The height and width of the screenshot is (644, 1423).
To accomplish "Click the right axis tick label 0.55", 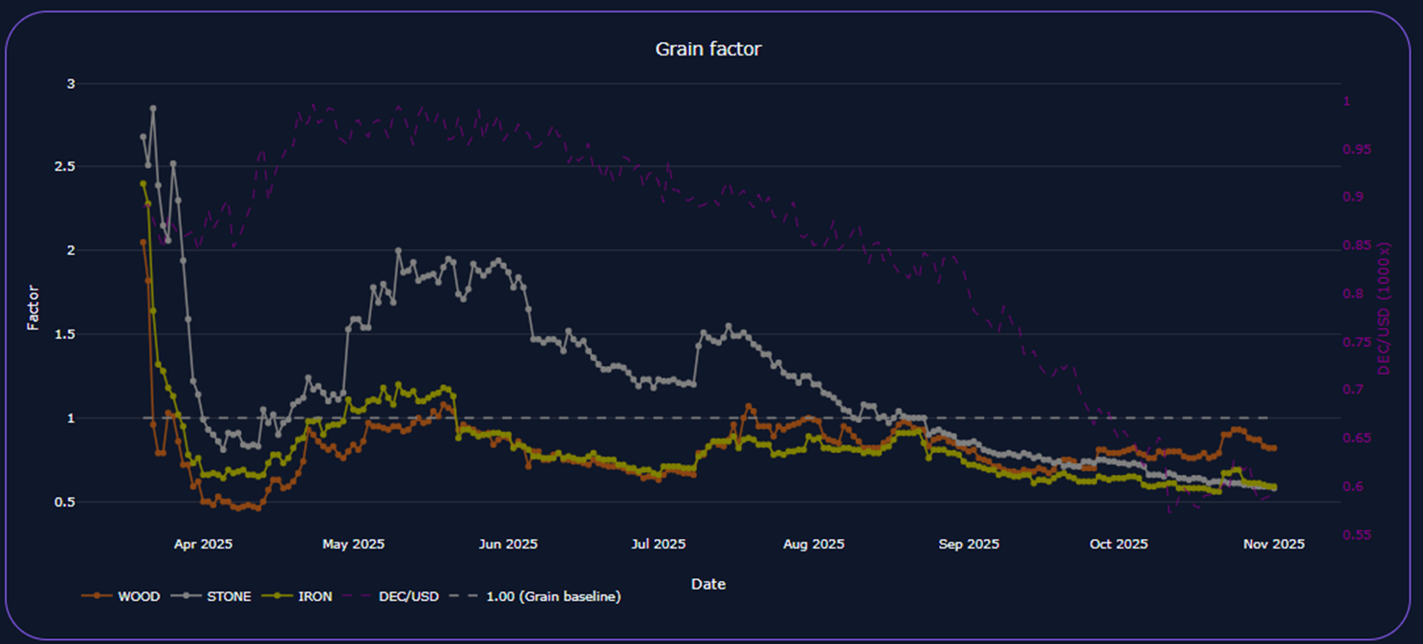I will (x=1358, y=535).
